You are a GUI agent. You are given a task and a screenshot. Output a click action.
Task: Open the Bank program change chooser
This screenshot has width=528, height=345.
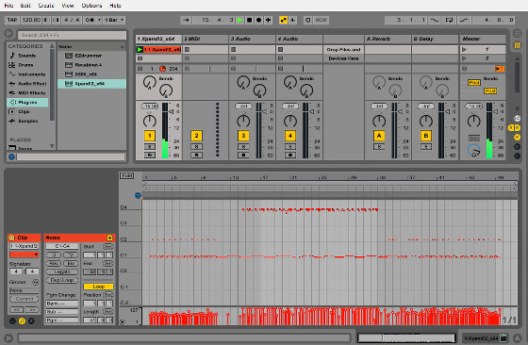62,304
